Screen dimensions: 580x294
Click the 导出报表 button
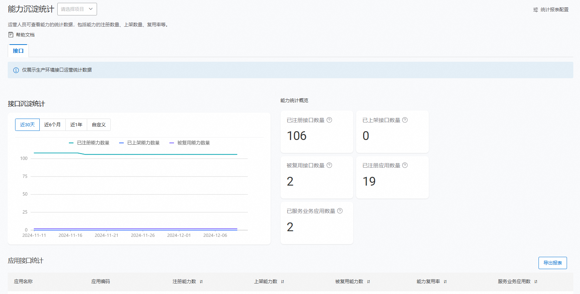click(553, 263)
